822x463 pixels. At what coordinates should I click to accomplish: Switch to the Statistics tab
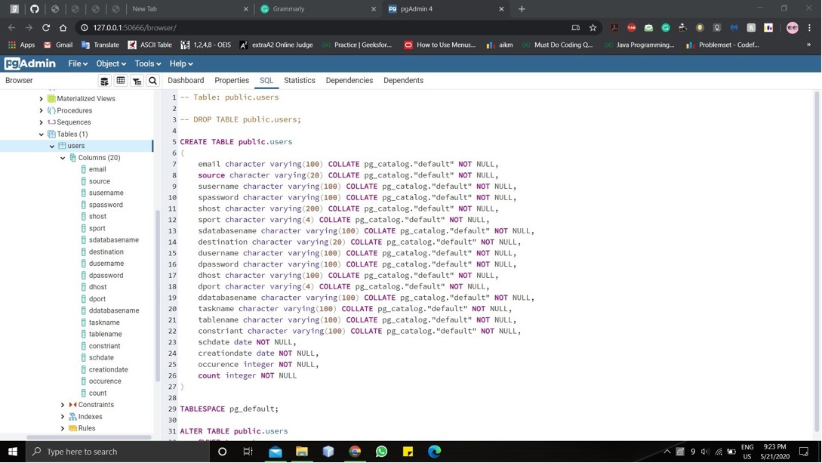click(x=299, y=80)
